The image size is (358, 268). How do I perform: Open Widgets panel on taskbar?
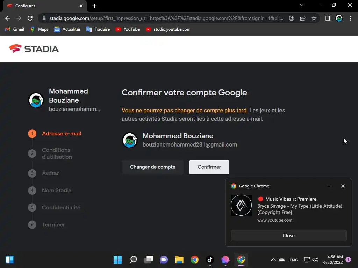pos(10,260)
